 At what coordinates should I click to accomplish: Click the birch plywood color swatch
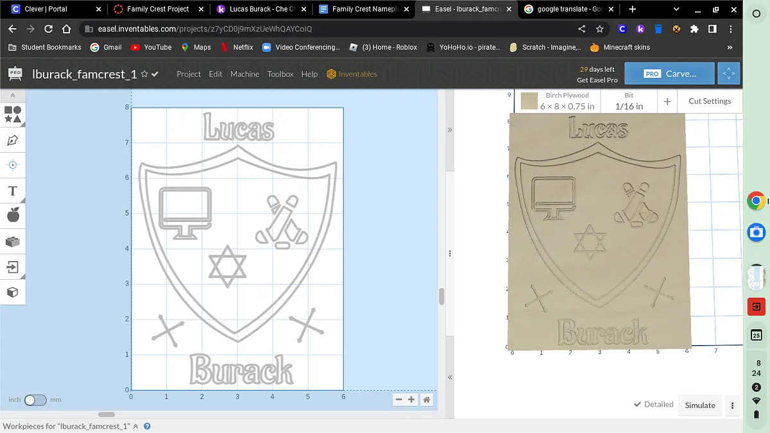(x=529, y=101)
